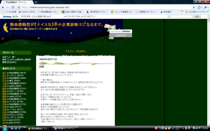Click the 次の20件>> next link

tap(81, 51)
